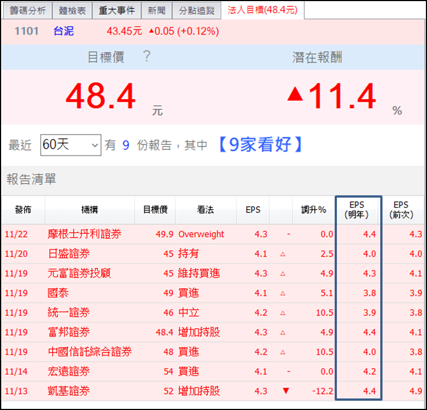
Task: Click the 維持買進 rating text
Action: [199, 273]
